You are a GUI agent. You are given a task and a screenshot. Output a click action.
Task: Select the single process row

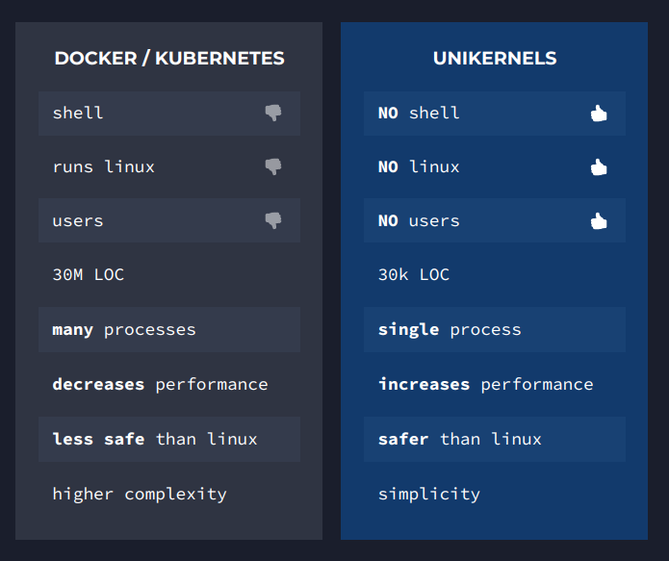(495, 329)
